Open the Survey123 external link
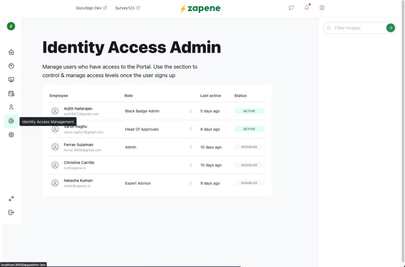Viewport: 405px width, 267px height. (128, 8)
